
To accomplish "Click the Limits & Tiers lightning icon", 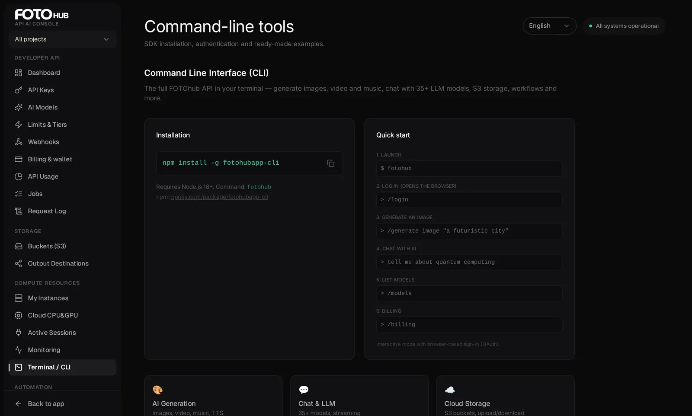I will pyautogui.click(x=19, y=125).
